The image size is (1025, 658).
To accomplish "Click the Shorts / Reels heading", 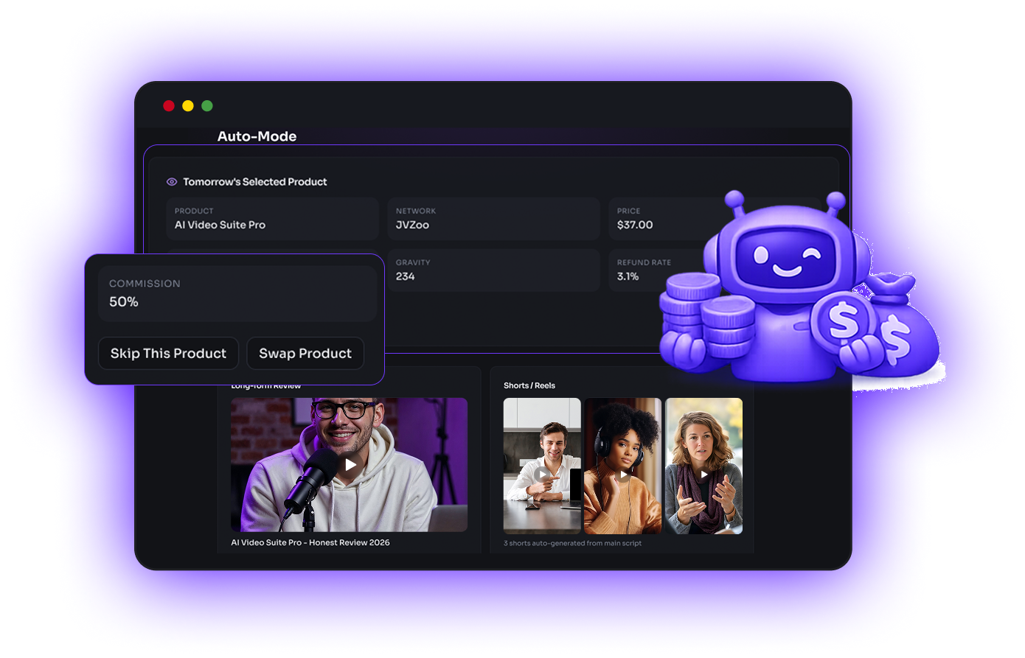I will (x=529, y=385).
